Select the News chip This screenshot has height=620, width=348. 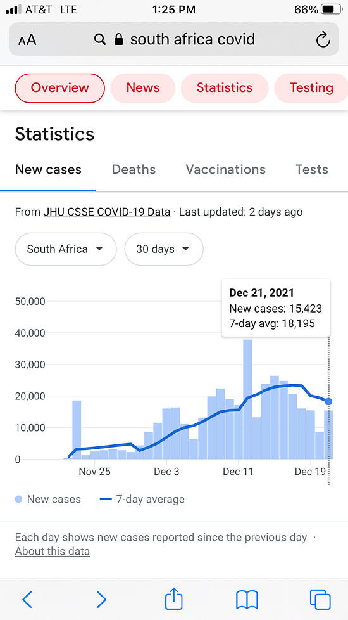143,87
